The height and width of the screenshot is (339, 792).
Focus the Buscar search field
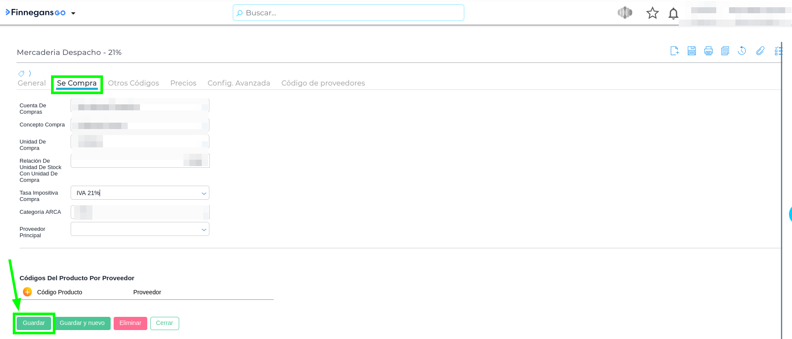pos(348,13)
